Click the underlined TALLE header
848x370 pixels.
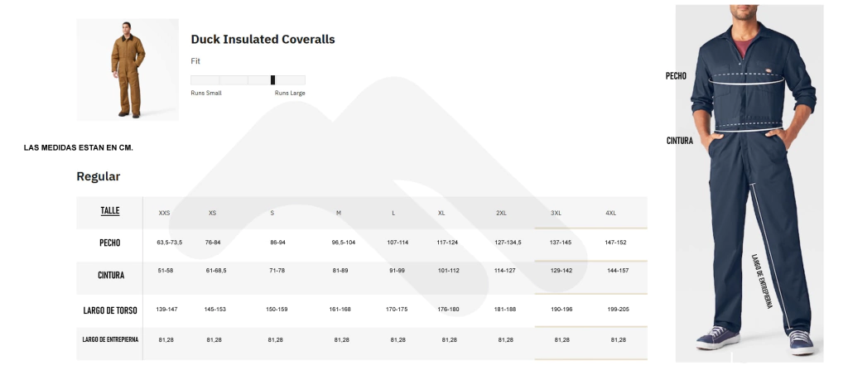110,210
